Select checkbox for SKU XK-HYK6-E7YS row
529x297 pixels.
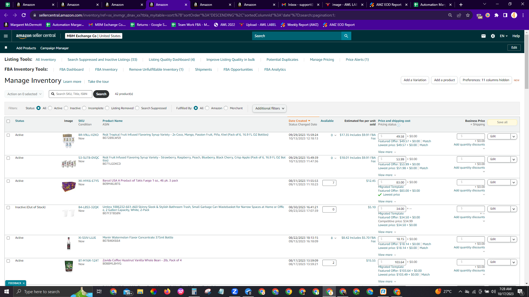(8, 181)
